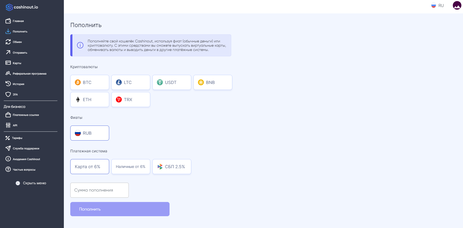Select СБП 2.5% payment system
The image size is (463, 228).
click(x=172, y=167)
